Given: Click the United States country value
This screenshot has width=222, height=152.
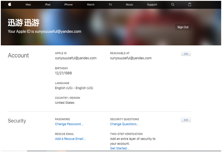Looking at the screenshot, I should click(x=65, y=103).
